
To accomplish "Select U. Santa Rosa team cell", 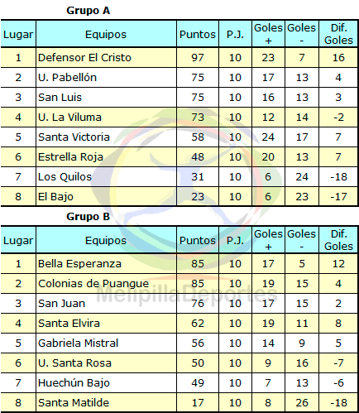I will (x=106, y=363).
